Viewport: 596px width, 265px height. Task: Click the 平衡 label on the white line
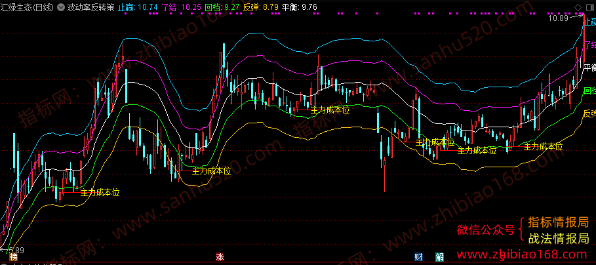click(x=589, y=68)
